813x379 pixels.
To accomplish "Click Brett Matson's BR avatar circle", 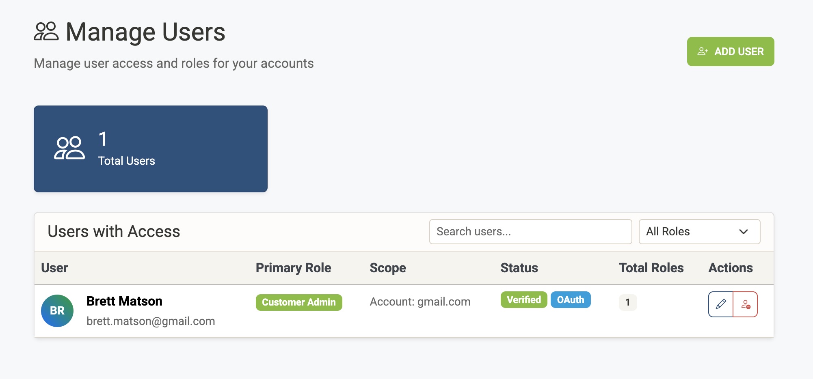I will pos(58,310).
